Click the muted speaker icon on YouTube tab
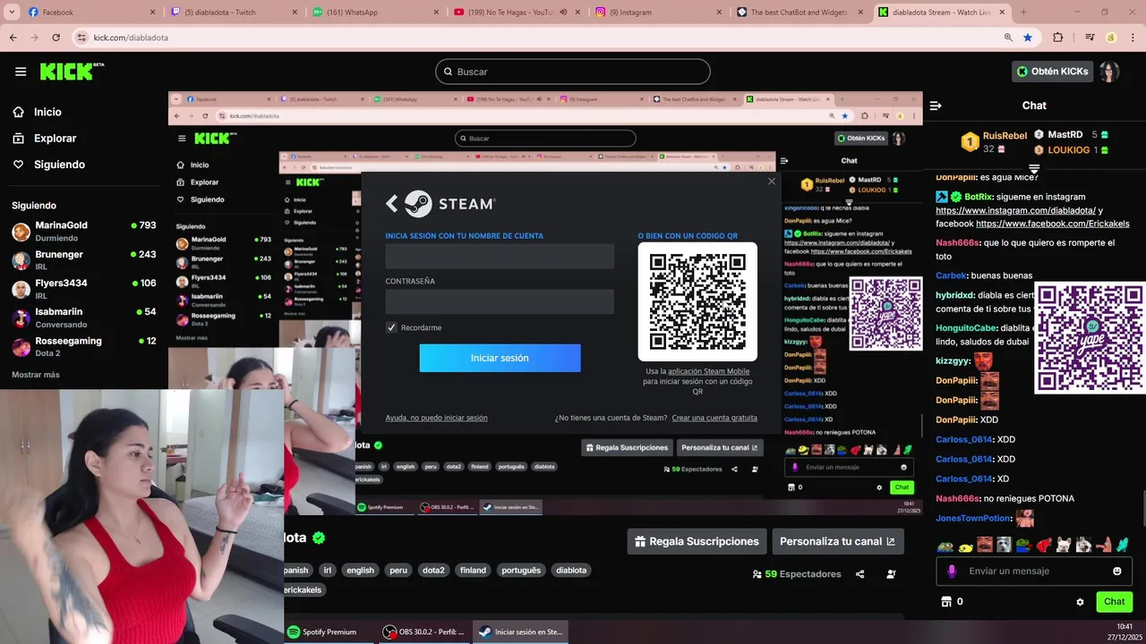Screen dimensions: 1146x644 [x=563, y=13]
